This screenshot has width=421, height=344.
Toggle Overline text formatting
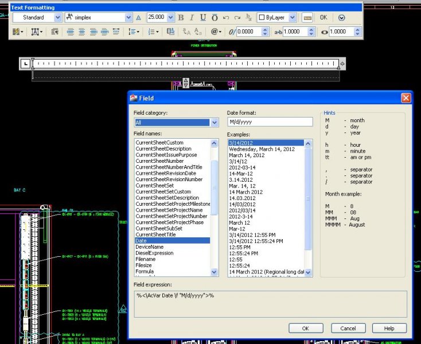point(215,18)
